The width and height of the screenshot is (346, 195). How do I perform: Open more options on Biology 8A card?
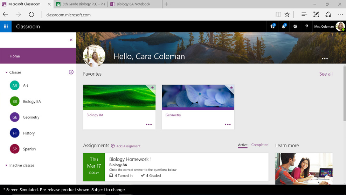point(149,125)
